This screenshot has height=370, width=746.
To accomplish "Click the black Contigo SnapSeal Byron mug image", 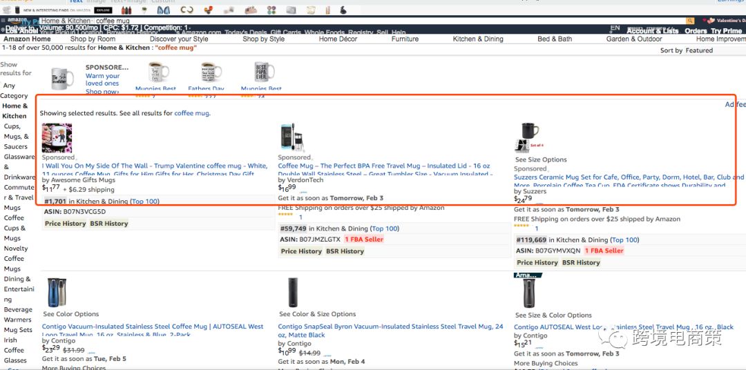I will click(292, 292).
